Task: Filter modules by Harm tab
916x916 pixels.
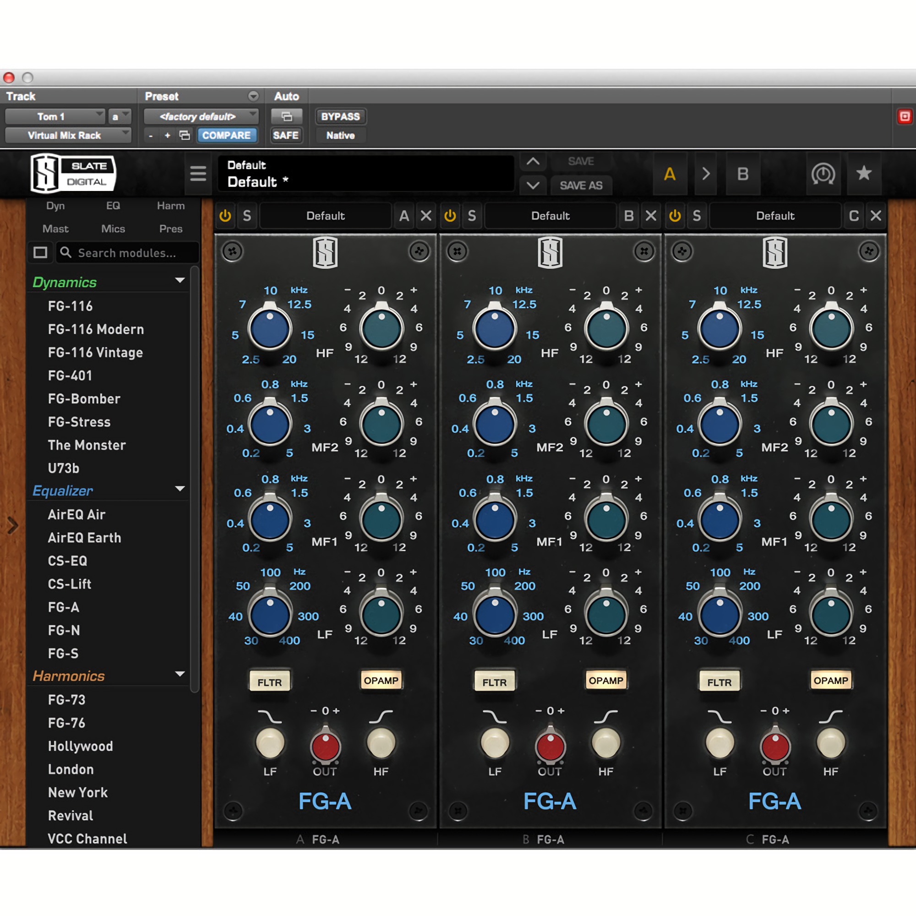Action: (171, 206)
